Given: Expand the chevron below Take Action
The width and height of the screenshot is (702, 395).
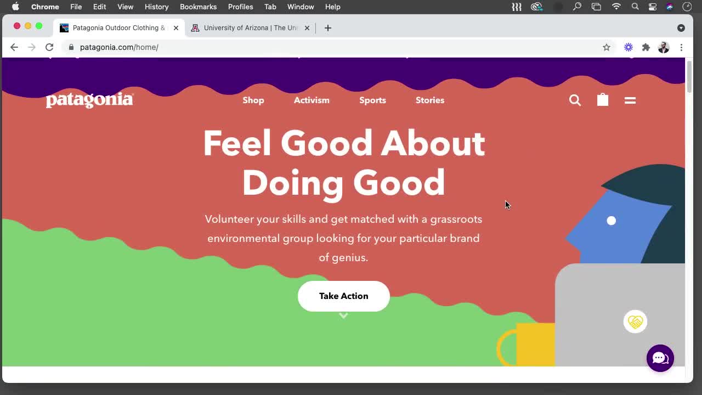Looking at the screenshot, I should [x=344, y=315].
